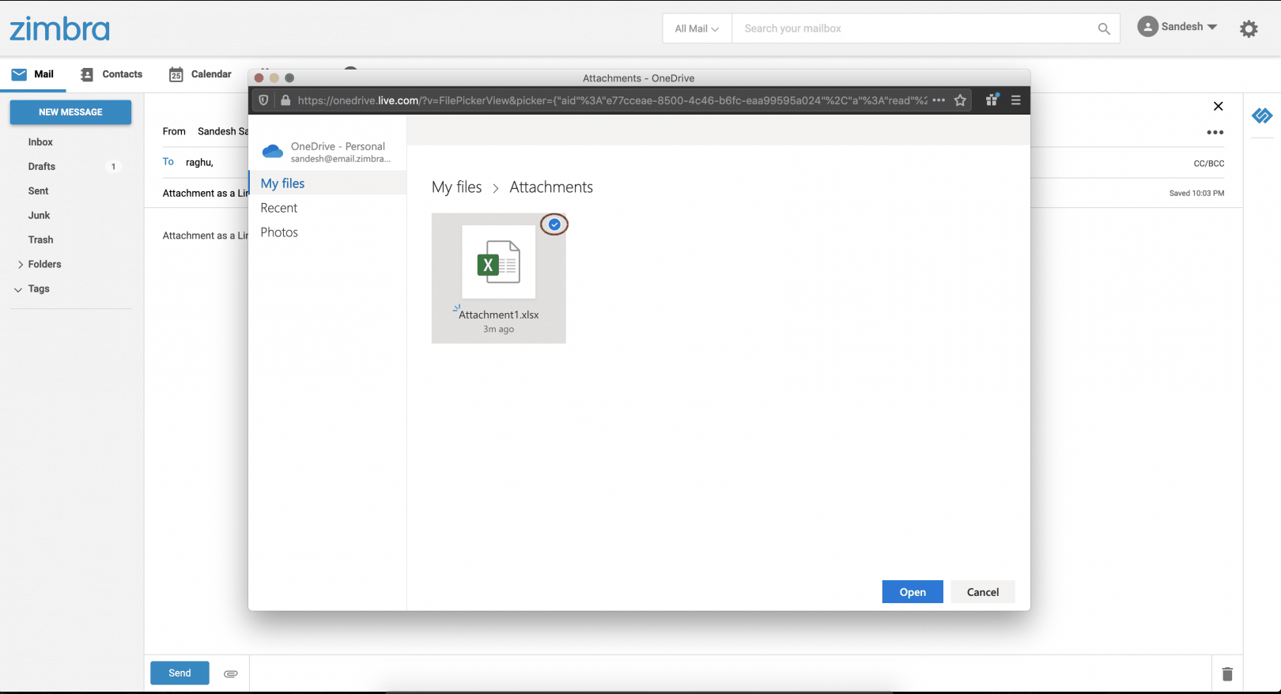
Task: Open the Junk folder
Action: coord(40,216)
